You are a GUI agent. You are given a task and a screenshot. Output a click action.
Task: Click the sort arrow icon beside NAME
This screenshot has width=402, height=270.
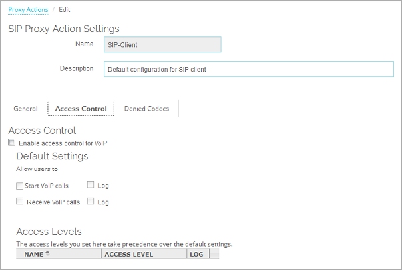[x=47, y=253]
